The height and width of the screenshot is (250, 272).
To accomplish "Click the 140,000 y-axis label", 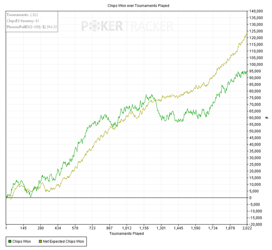I will 256,11.
